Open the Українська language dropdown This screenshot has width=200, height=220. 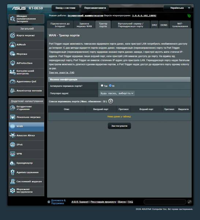(178, 8)
